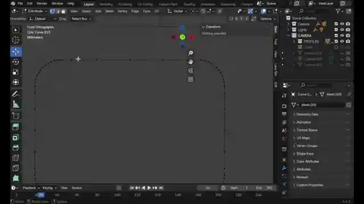Activate the Move tool
Screen dimensions: 364x204
click(x=15, y=52)
